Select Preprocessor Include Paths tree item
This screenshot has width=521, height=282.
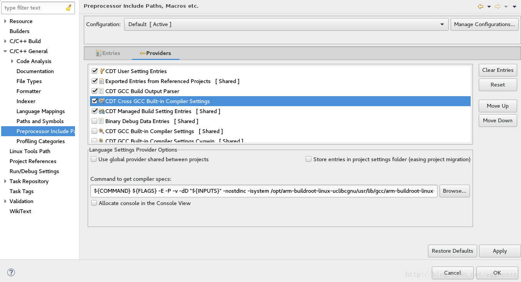(38, 131)
